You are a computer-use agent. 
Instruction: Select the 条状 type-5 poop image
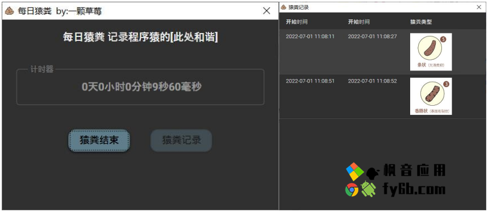(431, 52)
